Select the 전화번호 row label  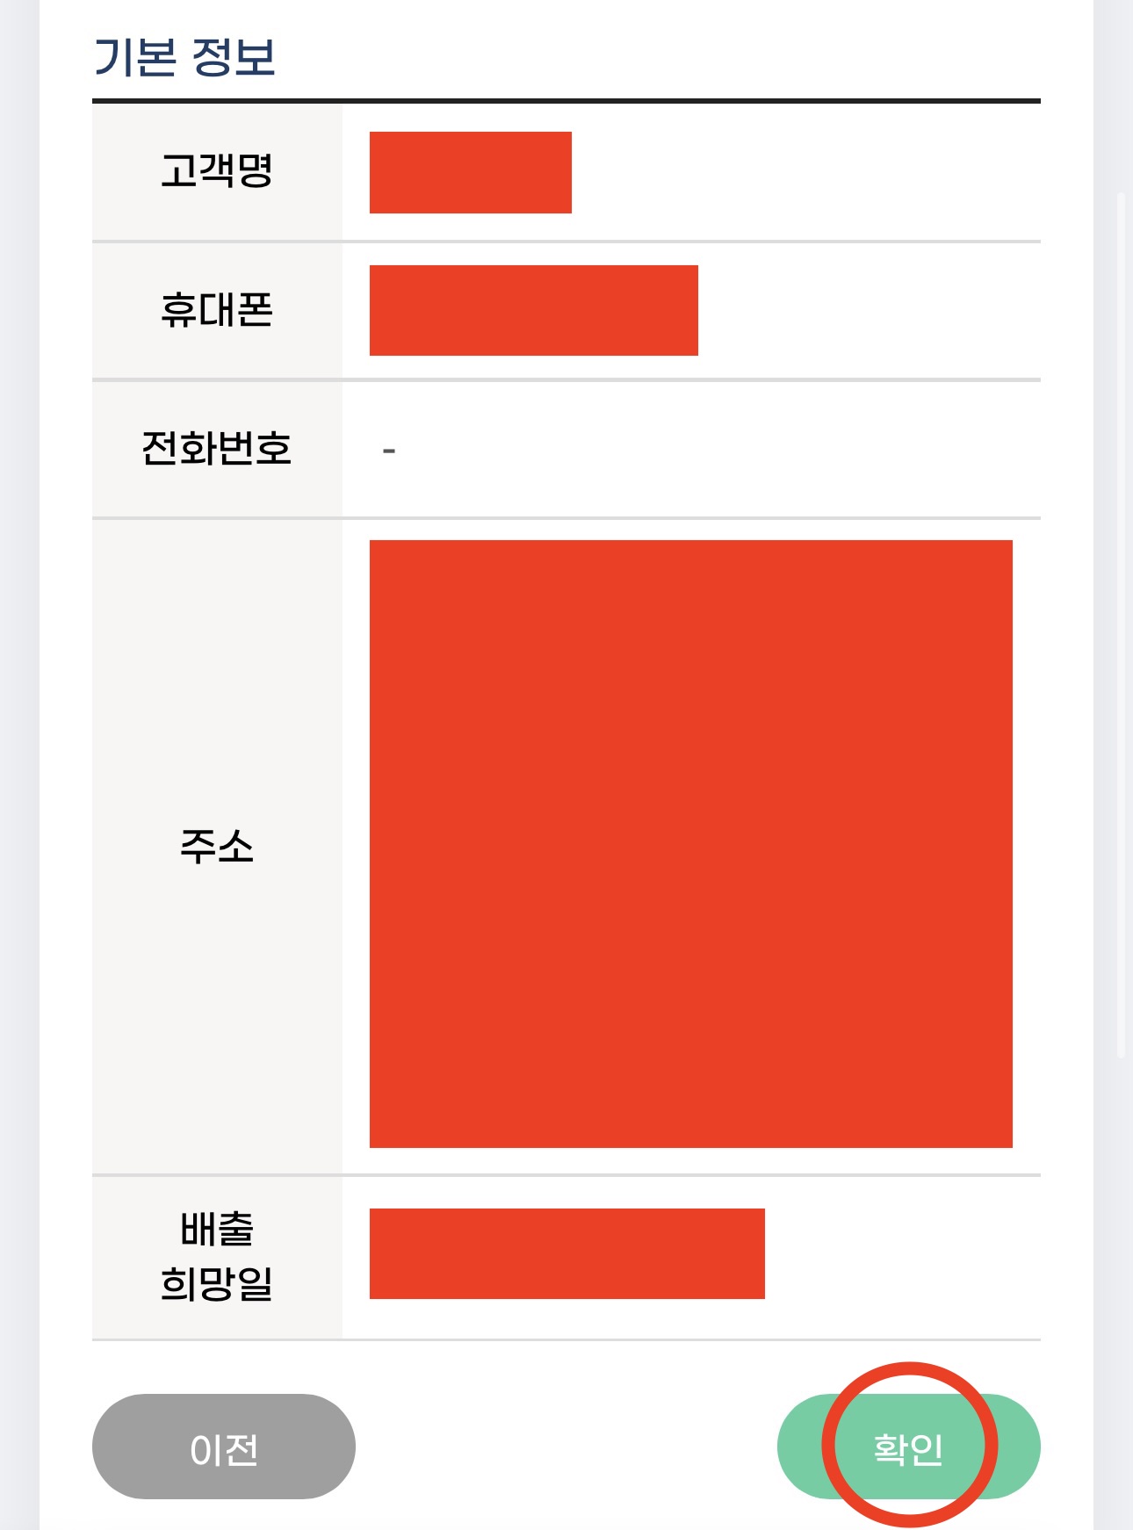pos(217,448)
